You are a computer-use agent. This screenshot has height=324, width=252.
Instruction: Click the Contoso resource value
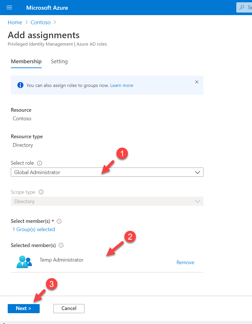pyautogui.click(x=22, y=119)
